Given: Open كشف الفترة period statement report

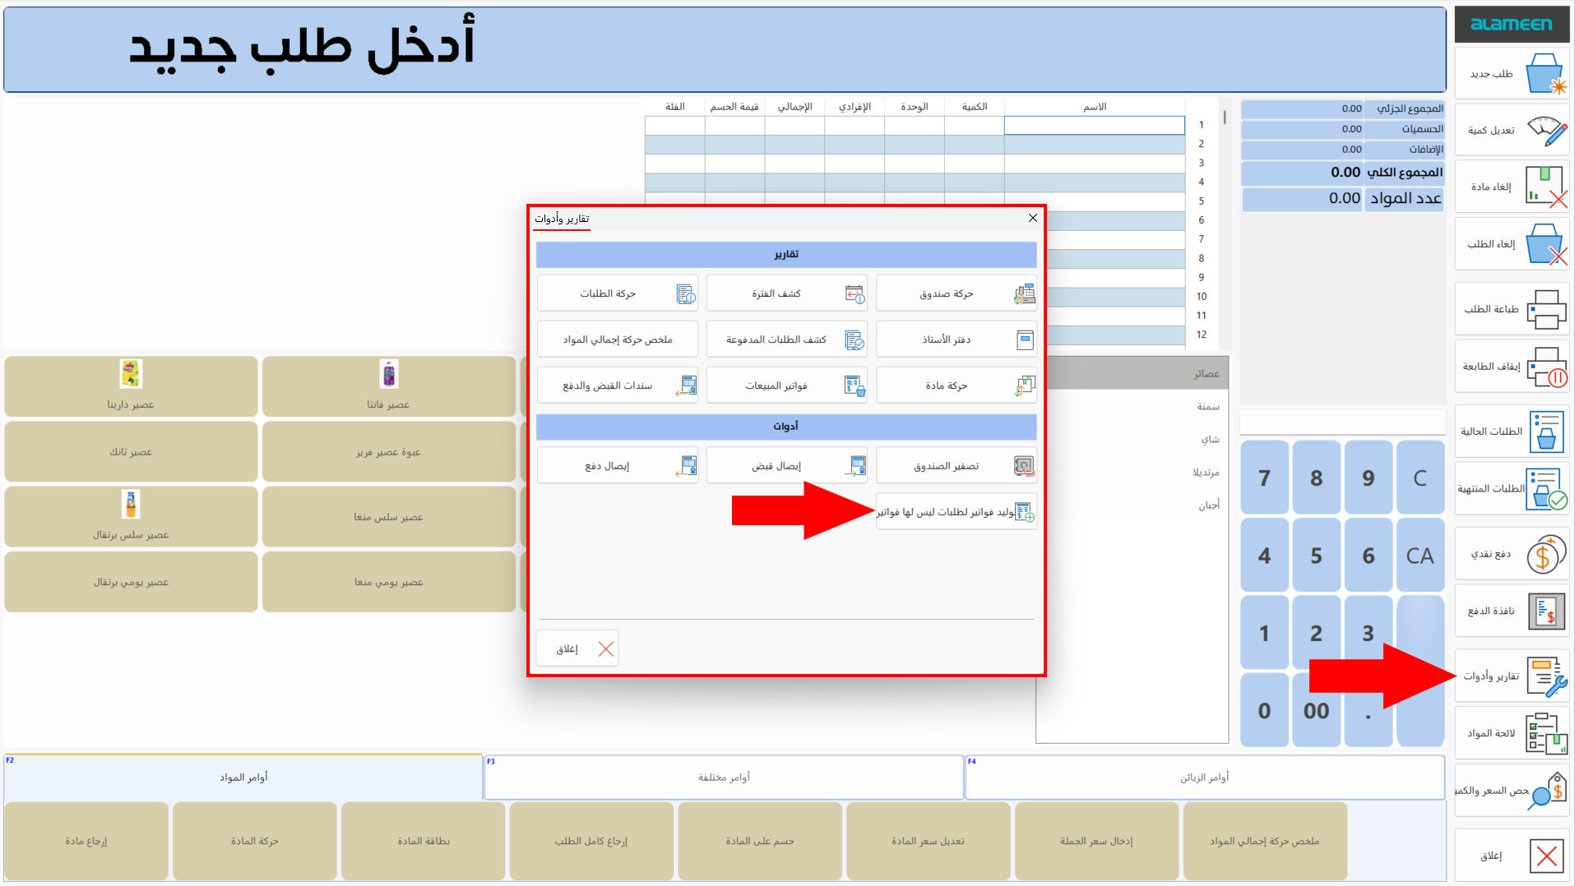Looking at the screenshot, I should coord(786,293).
